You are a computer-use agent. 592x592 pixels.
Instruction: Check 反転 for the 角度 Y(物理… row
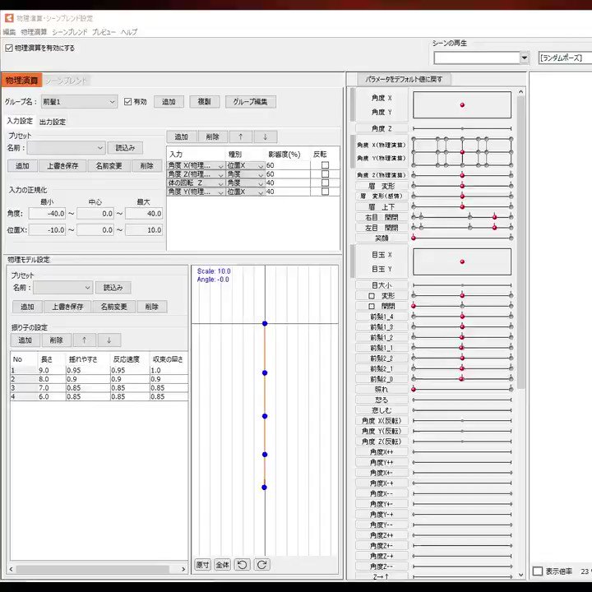click(325, 192)
